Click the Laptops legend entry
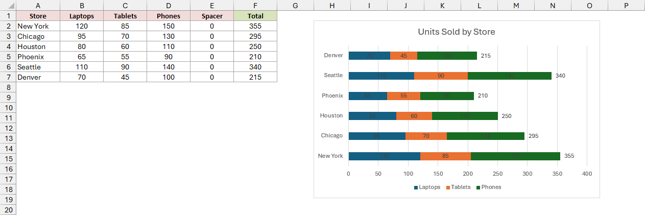This screenshot has width=645, height=215. 427,187
